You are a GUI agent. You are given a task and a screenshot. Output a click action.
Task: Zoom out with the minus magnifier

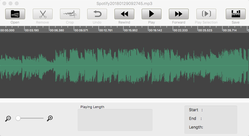tap(8, 118)
